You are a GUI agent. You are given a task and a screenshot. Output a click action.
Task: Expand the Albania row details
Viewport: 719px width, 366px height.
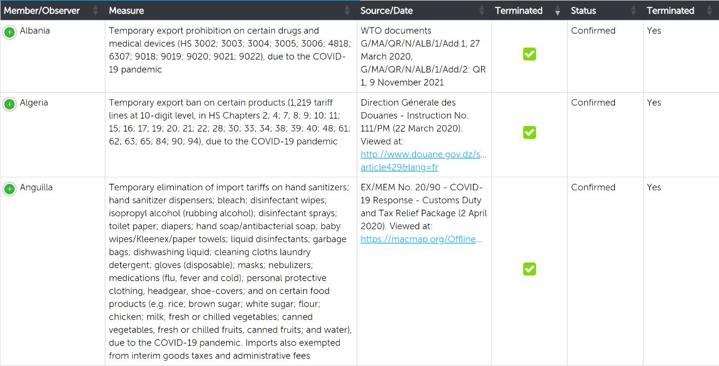tap(9, 32)
